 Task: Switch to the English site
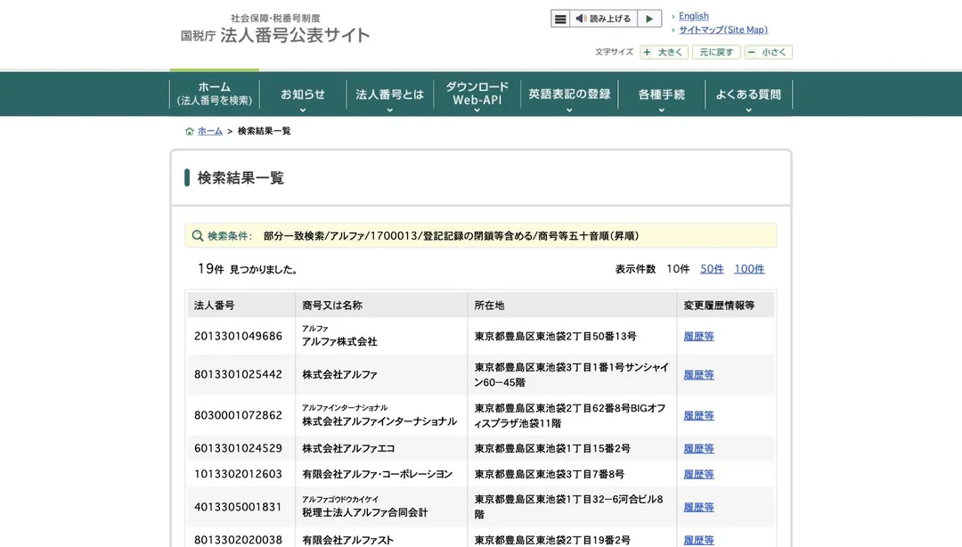(x=693, y=16)
